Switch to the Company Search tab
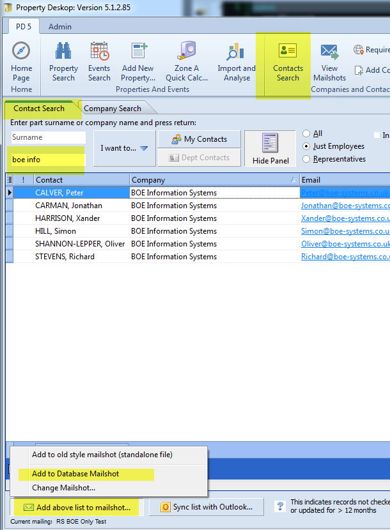This screenshot has width=390, height=530. (113, 109)
